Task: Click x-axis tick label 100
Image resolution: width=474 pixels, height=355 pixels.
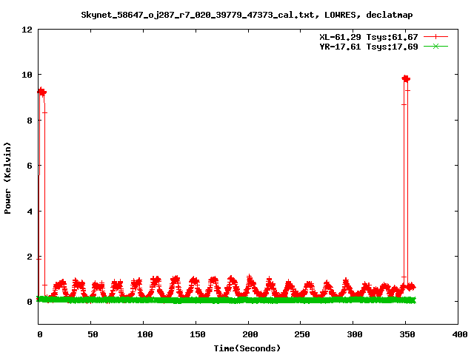Action: 145,334
